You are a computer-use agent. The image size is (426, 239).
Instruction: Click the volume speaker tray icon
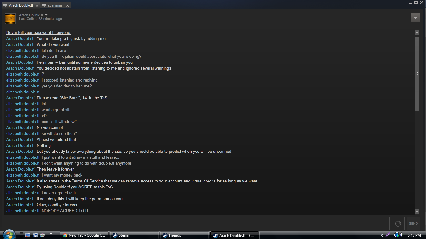402,235
